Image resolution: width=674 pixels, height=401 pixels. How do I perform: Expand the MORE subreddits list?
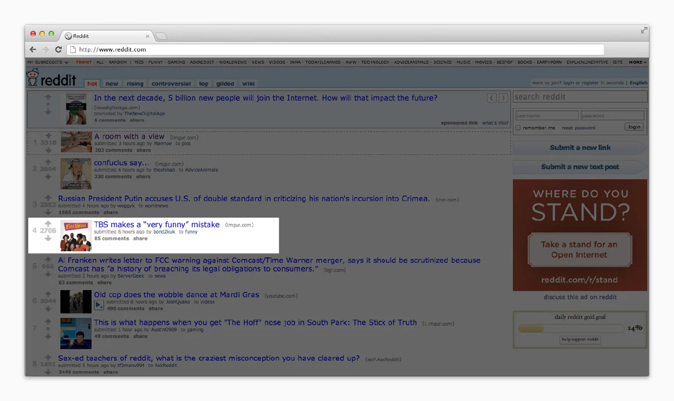pos(638,62)
